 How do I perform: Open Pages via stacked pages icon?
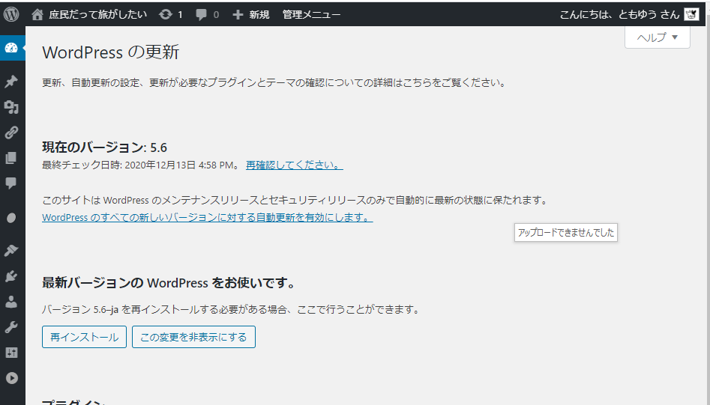click(x=11, y=158)
